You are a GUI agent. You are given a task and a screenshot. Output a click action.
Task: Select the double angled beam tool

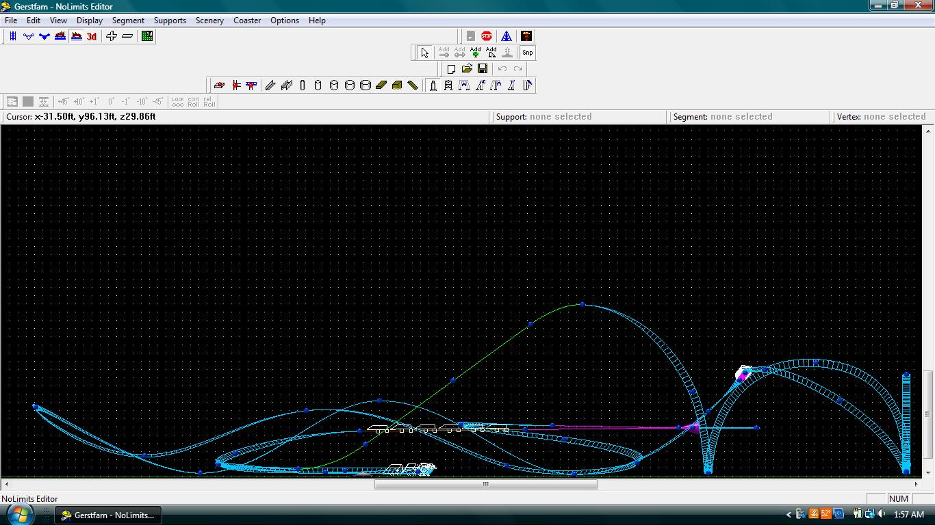click(286, 85)
